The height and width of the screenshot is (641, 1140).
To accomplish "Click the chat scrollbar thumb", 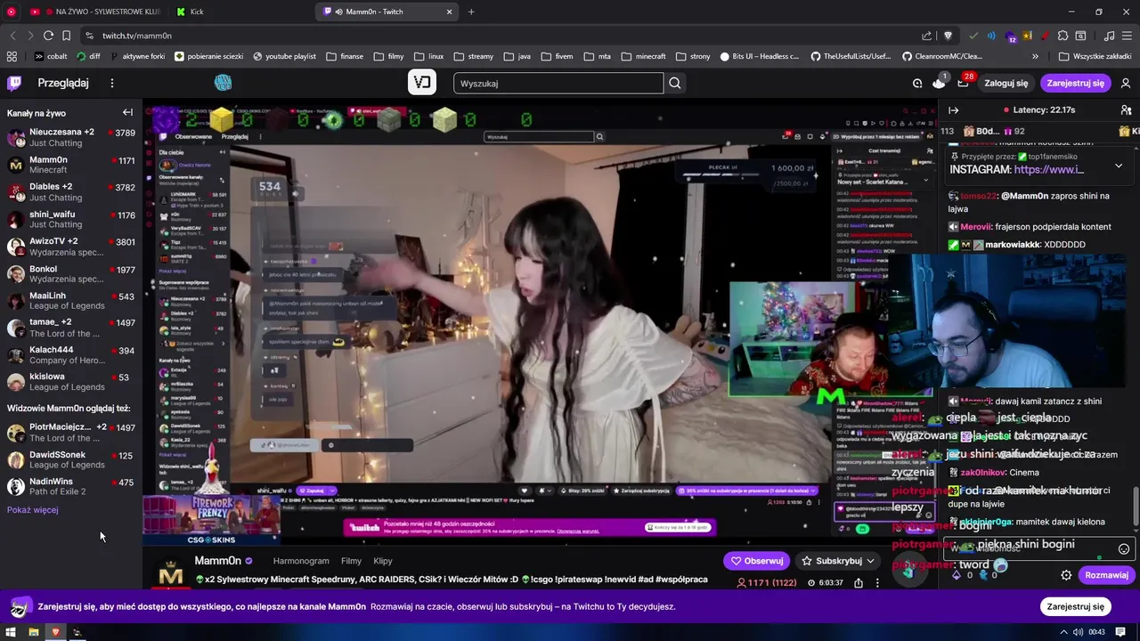I will tap(1135, 506).
